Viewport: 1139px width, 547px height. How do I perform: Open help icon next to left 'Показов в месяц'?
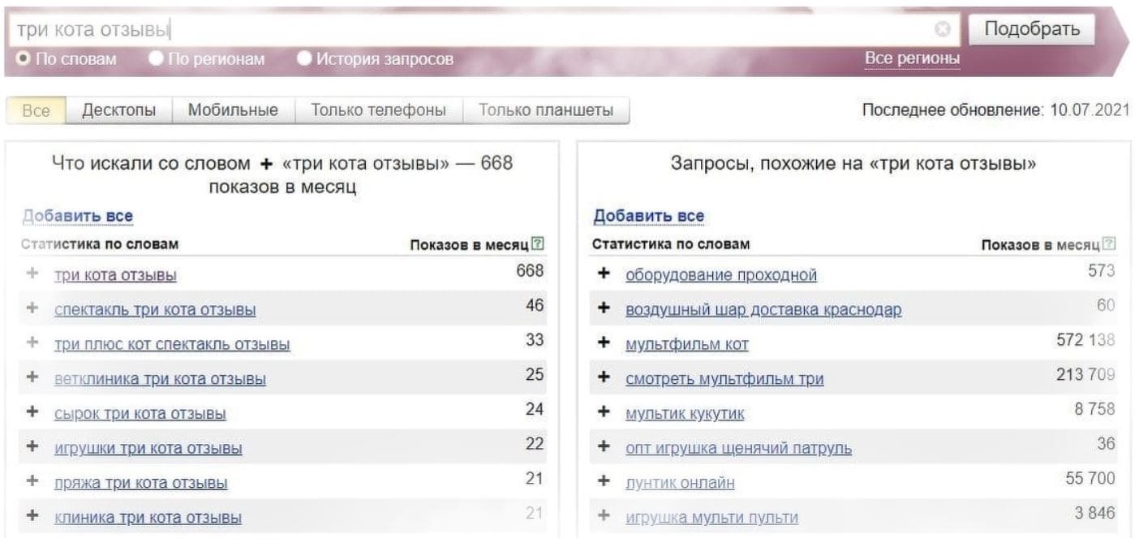[x=537, y=243]
